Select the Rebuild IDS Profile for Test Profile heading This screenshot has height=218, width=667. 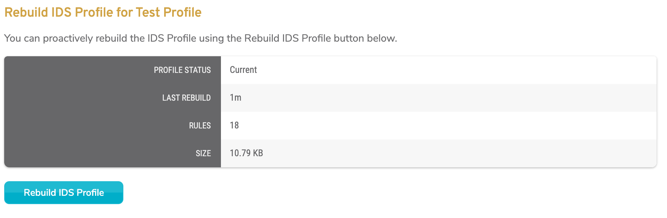(x=102, y=12)
